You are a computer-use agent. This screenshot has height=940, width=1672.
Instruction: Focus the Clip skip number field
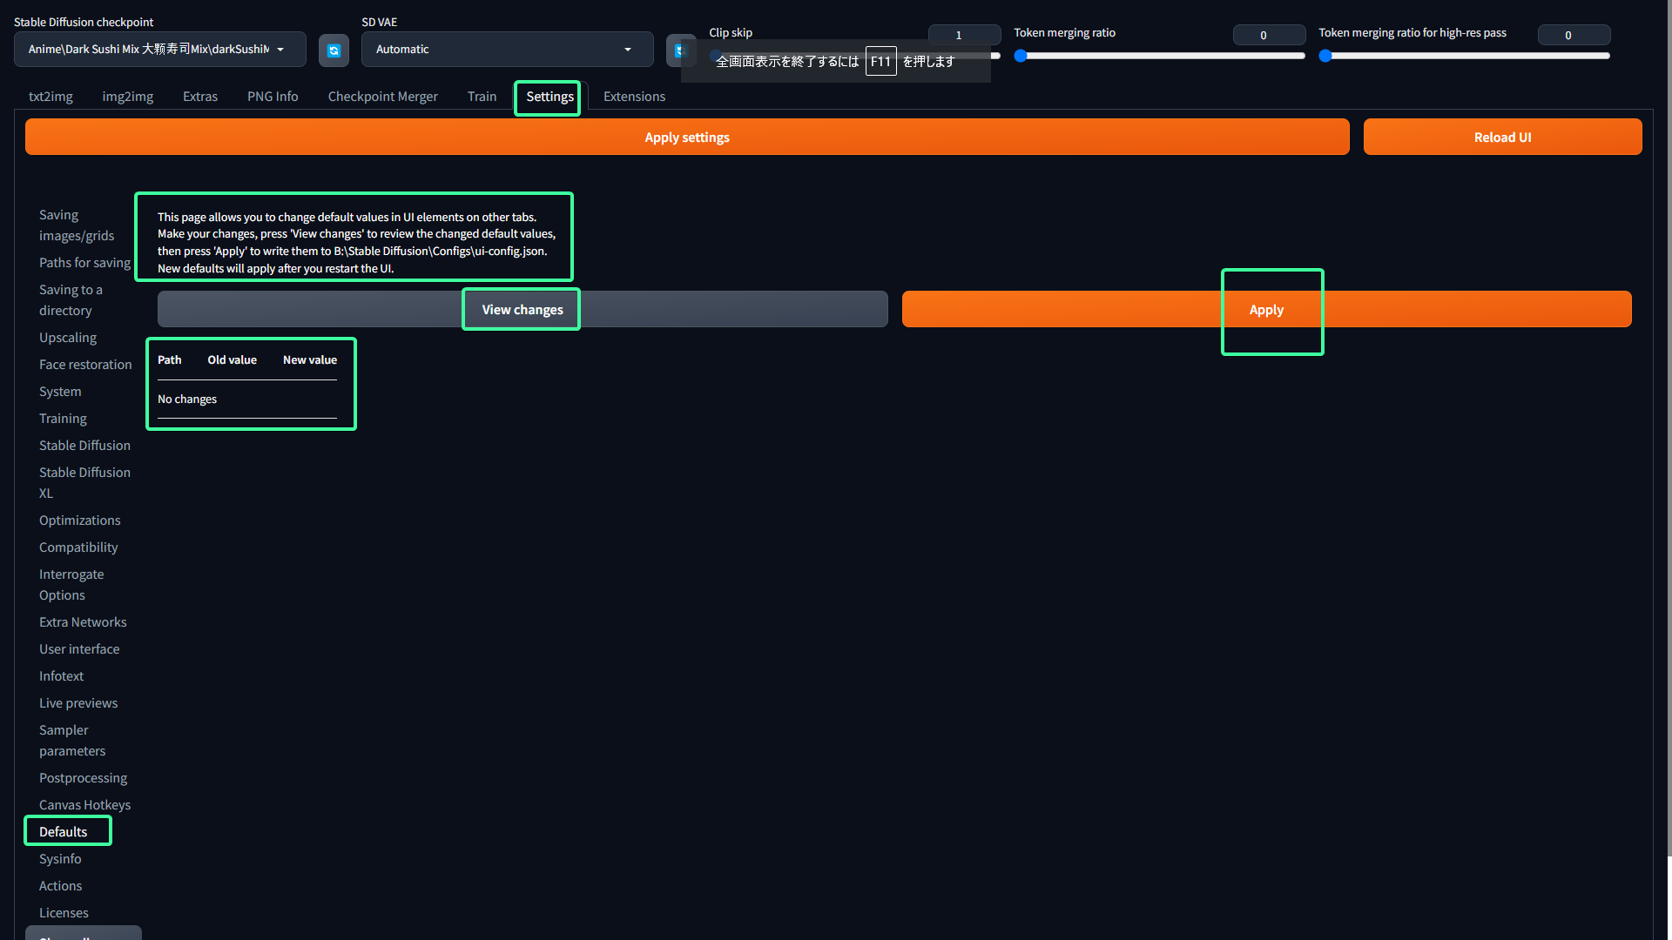962,35
